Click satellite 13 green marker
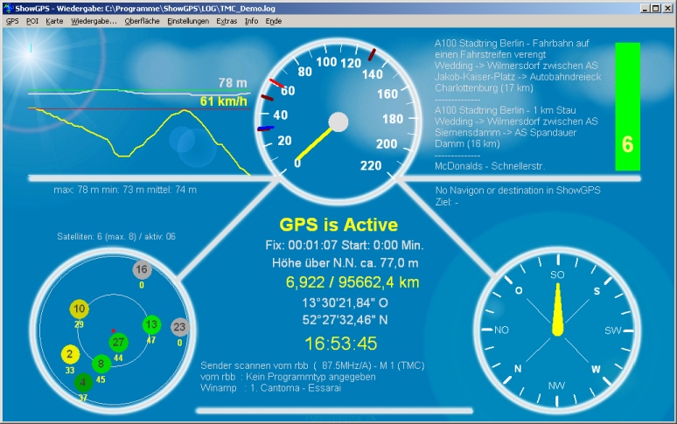This screenshot has width=677, height=424. [x=151, y=324]
